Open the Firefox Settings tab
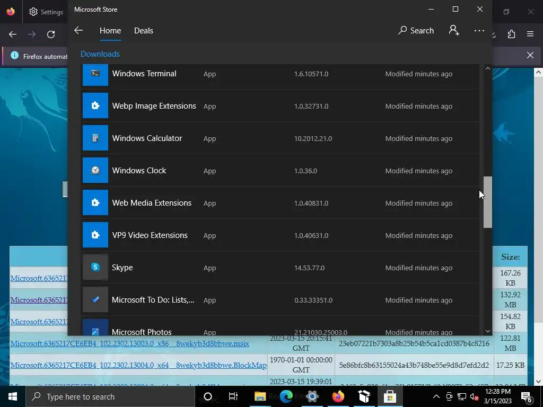Image resolution: width=543 pixels, height=407 pixels. [x=46, y=12]
